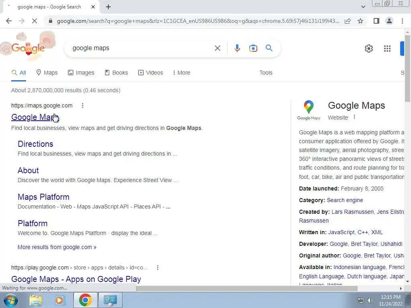Open Google search settings gear
Viewport: 411px width, 308px height.
coord(368,49)
